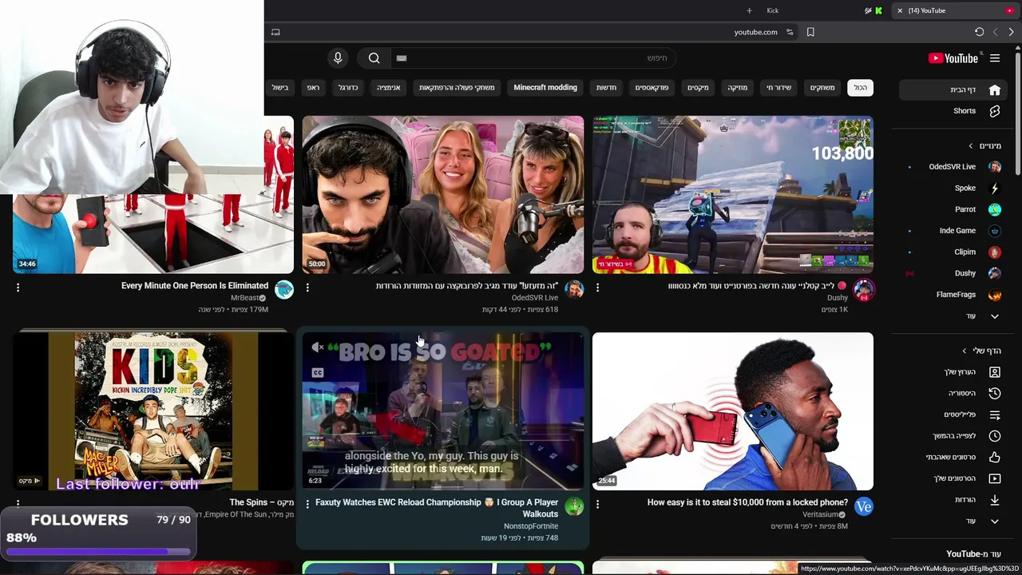Select the הכול filter chip
Screen dimensions: 1022x575
[860, 88]
